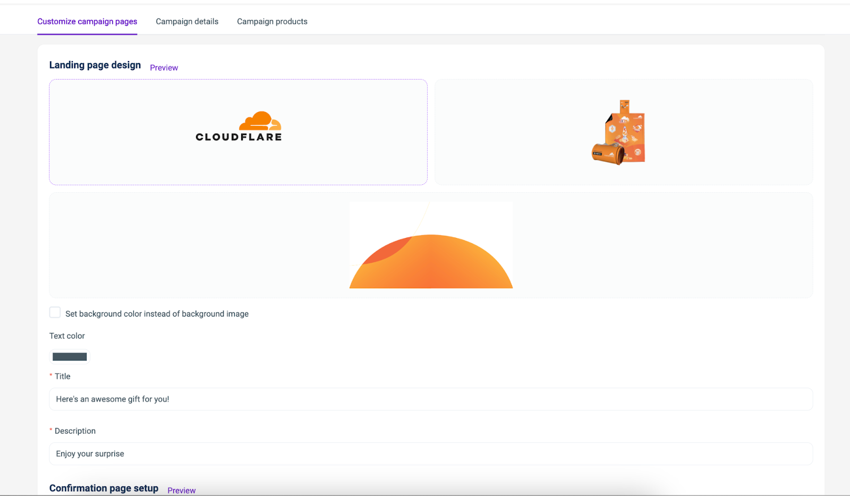Enable the set background color checkbox
The height and width of the screenshot is (496, 850).
point(55,313)
